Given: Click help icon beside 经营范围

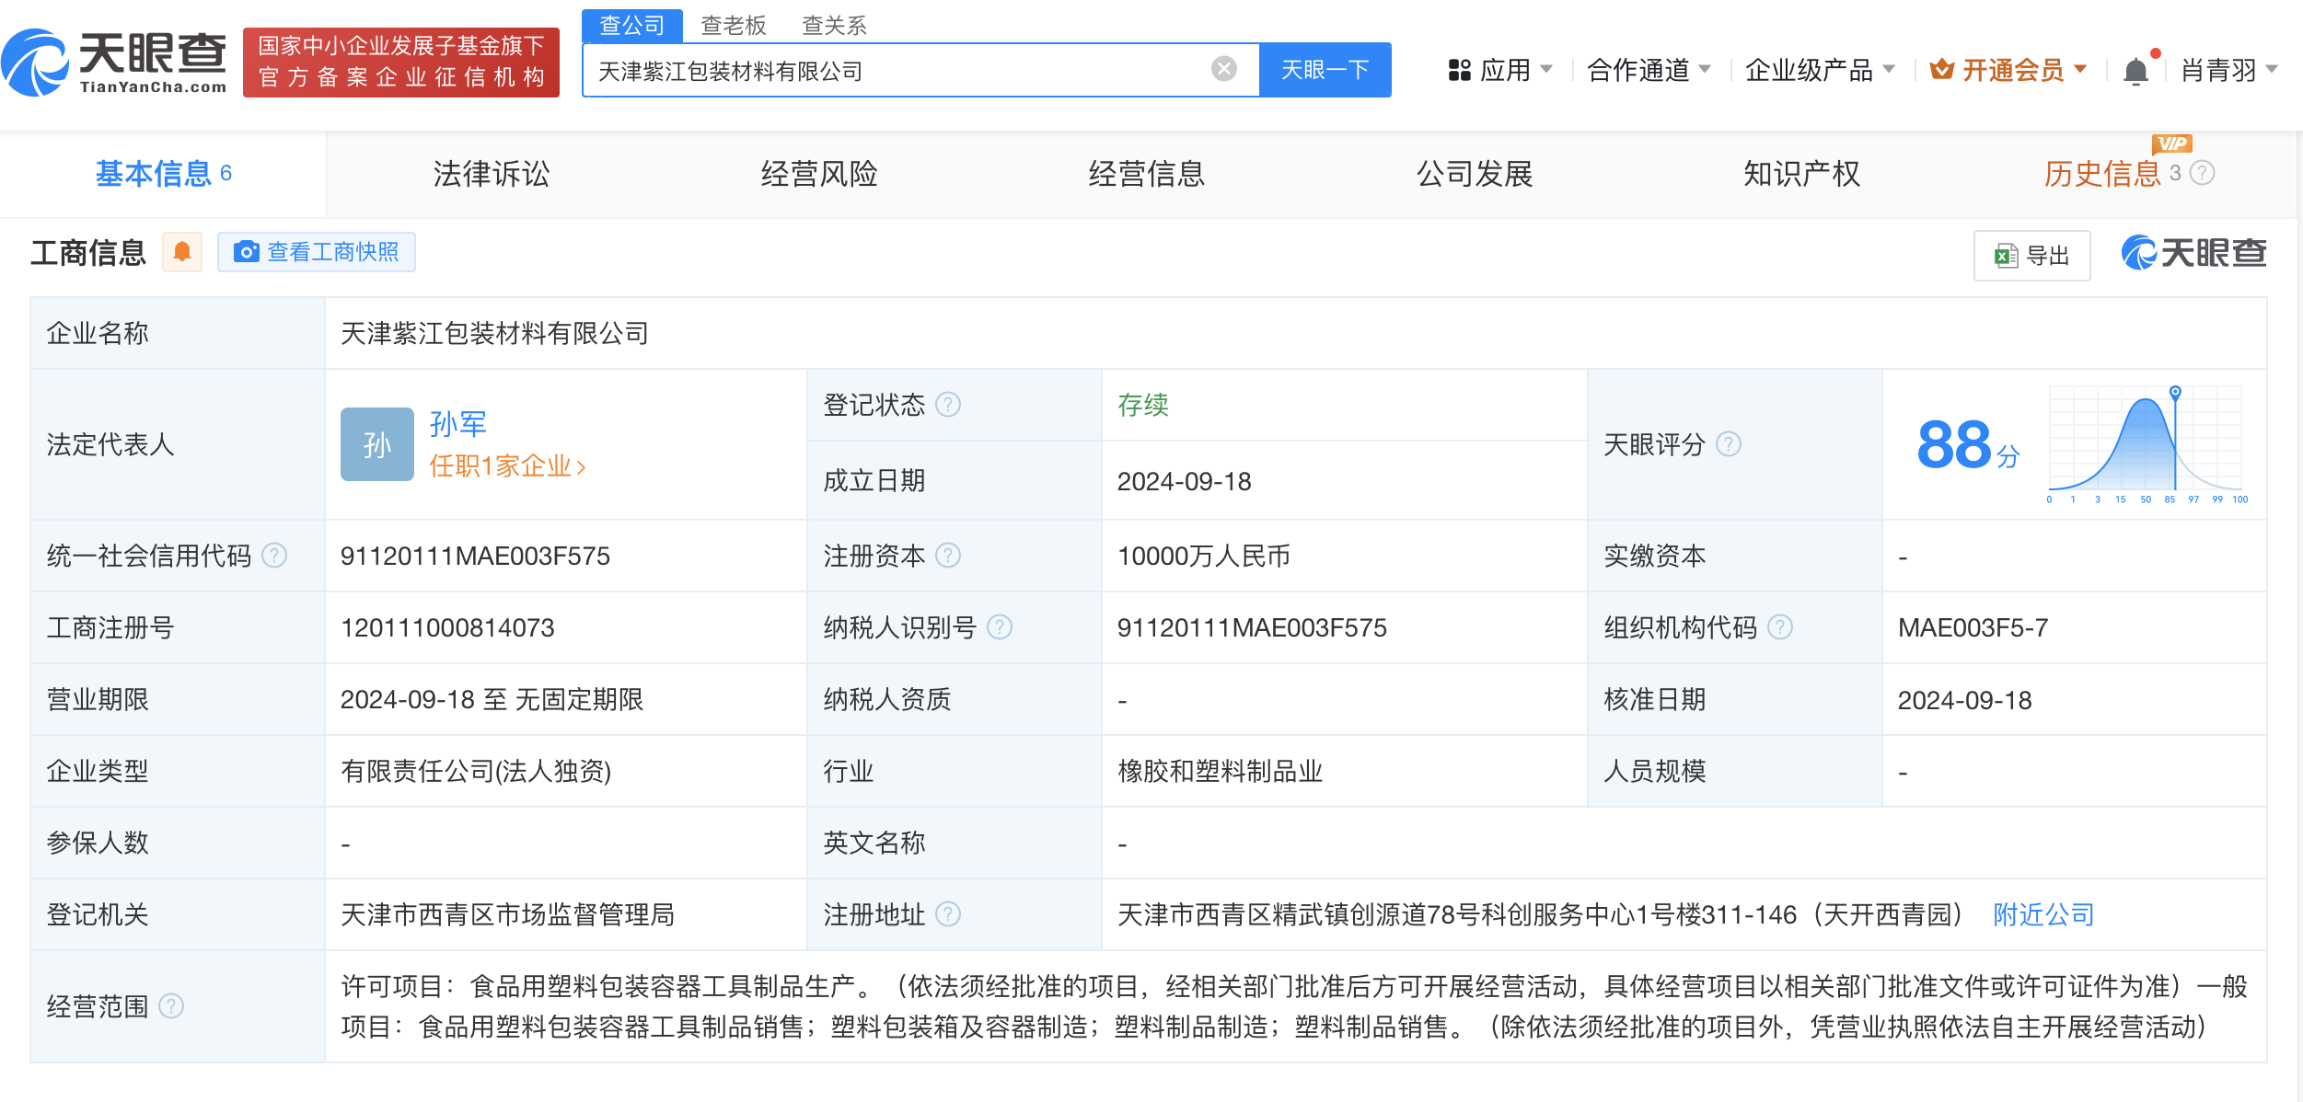Looking at the screenshot, I should (x=171, y=1006).
